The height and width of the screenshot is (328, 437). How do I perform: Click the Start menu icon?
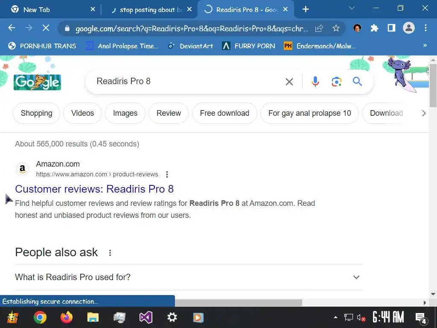pyautogui.click(x=12, y=317)
